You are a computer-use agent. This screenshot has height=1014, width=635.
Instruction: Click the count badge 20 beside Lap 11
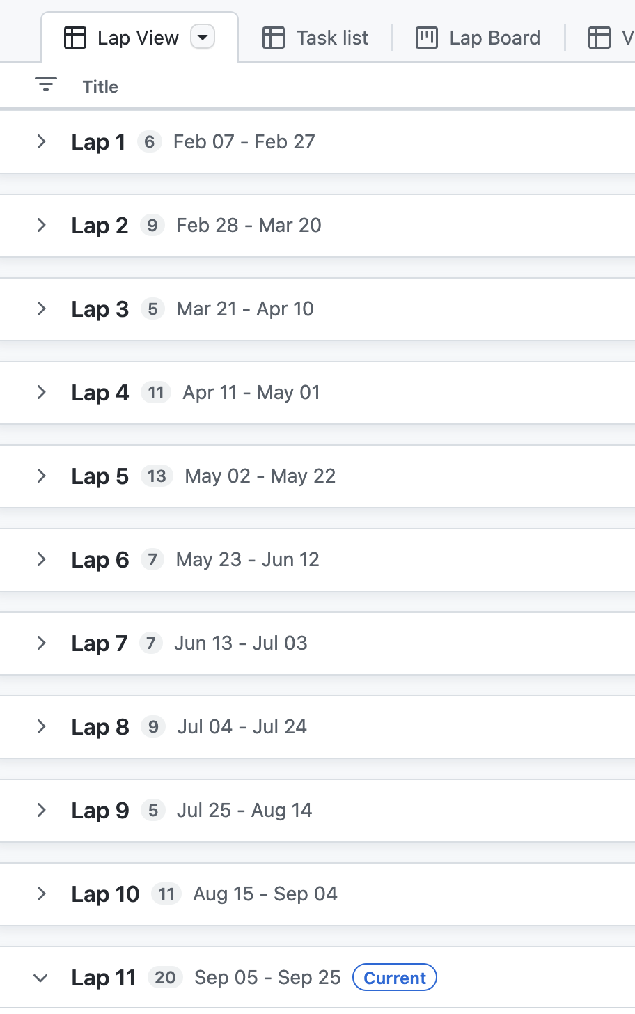(x=165, y=977)
